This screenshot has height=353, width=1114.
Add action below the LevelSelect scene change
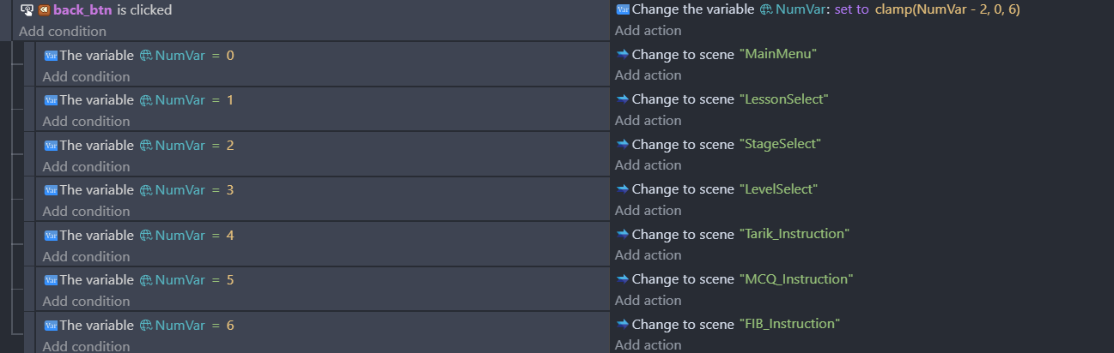pyautogui.click(x=648, y=210)
